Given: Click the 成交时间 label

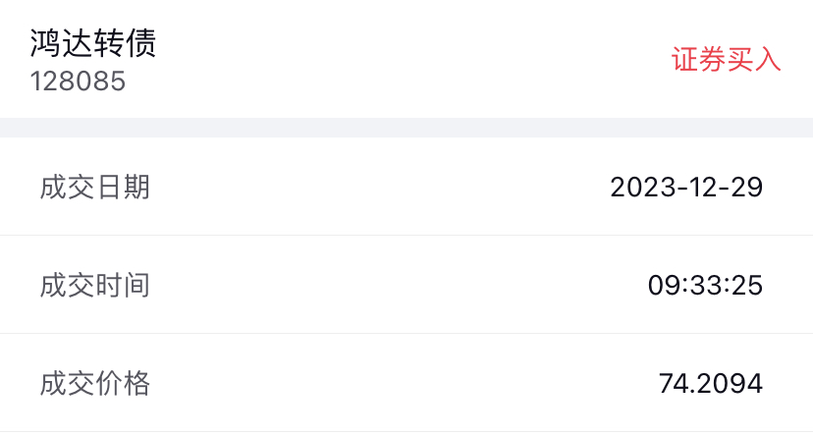Looking at the screenshot, I should point(95,285).
